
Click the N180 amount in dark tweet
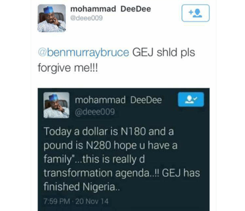coord(133,132)
